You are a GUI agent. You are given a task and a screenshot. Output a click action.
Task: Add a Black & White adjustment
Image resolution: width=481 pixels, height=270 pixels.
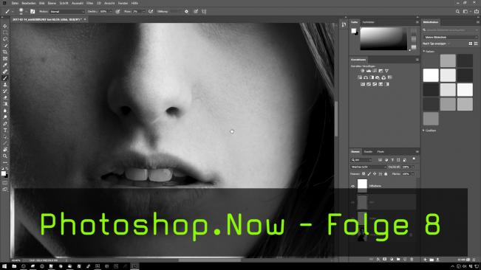[372, 77]
